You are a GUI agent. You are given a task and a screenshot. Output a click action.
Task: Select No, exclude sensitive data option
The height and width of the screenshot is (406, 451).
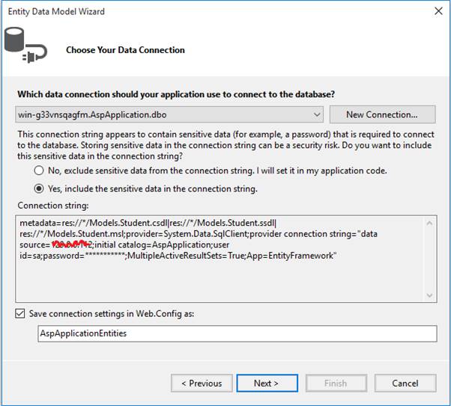point(39,170)
